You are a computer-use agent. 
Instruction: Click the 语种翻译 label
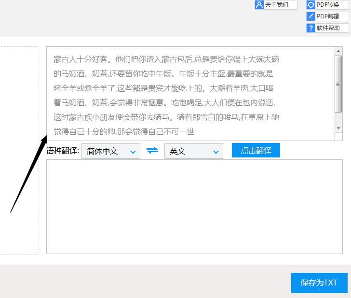63,151
